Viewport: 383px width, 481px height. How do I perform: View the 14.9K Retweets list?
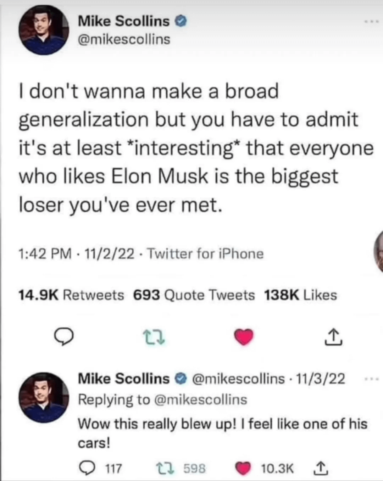71,295
